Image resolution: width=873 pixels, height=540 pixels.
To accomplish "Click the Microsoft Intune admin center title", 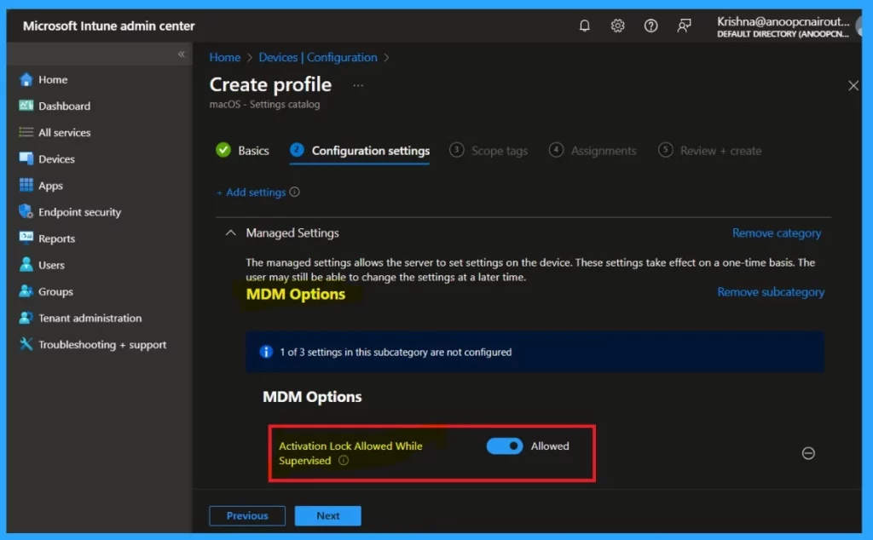I will pyautogui.click(x=108, y=26).
